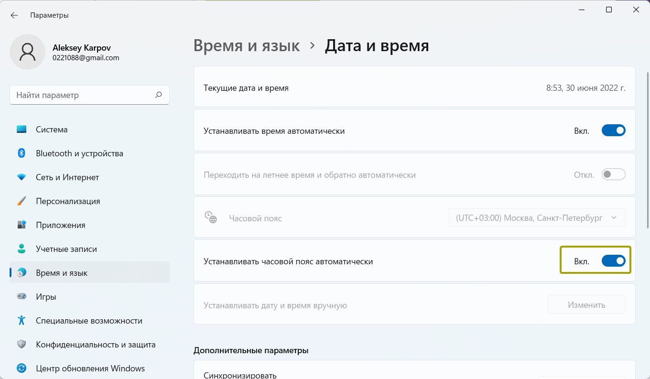Screen dimensions: 650x379
Task: Click the Учетные записи person icon
Action: (x=22, y=249)
